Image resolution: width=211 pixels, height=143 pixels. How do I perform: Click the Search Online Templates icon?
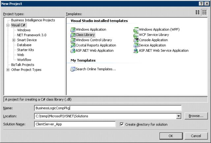click(x=73, y=69)
